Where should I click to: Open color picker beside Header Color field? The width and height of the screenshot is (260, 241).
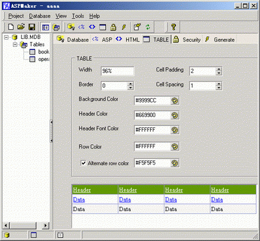click(x=175, y=116)
